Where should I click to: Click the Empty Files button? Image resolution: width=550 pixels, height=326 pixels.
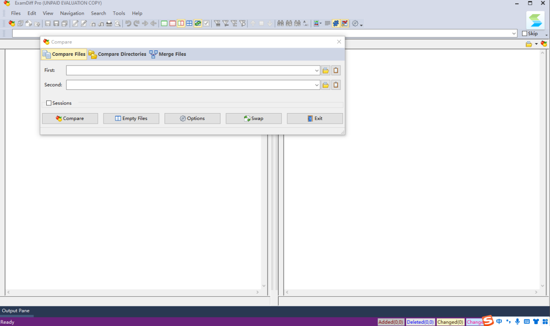click(131, 119)
